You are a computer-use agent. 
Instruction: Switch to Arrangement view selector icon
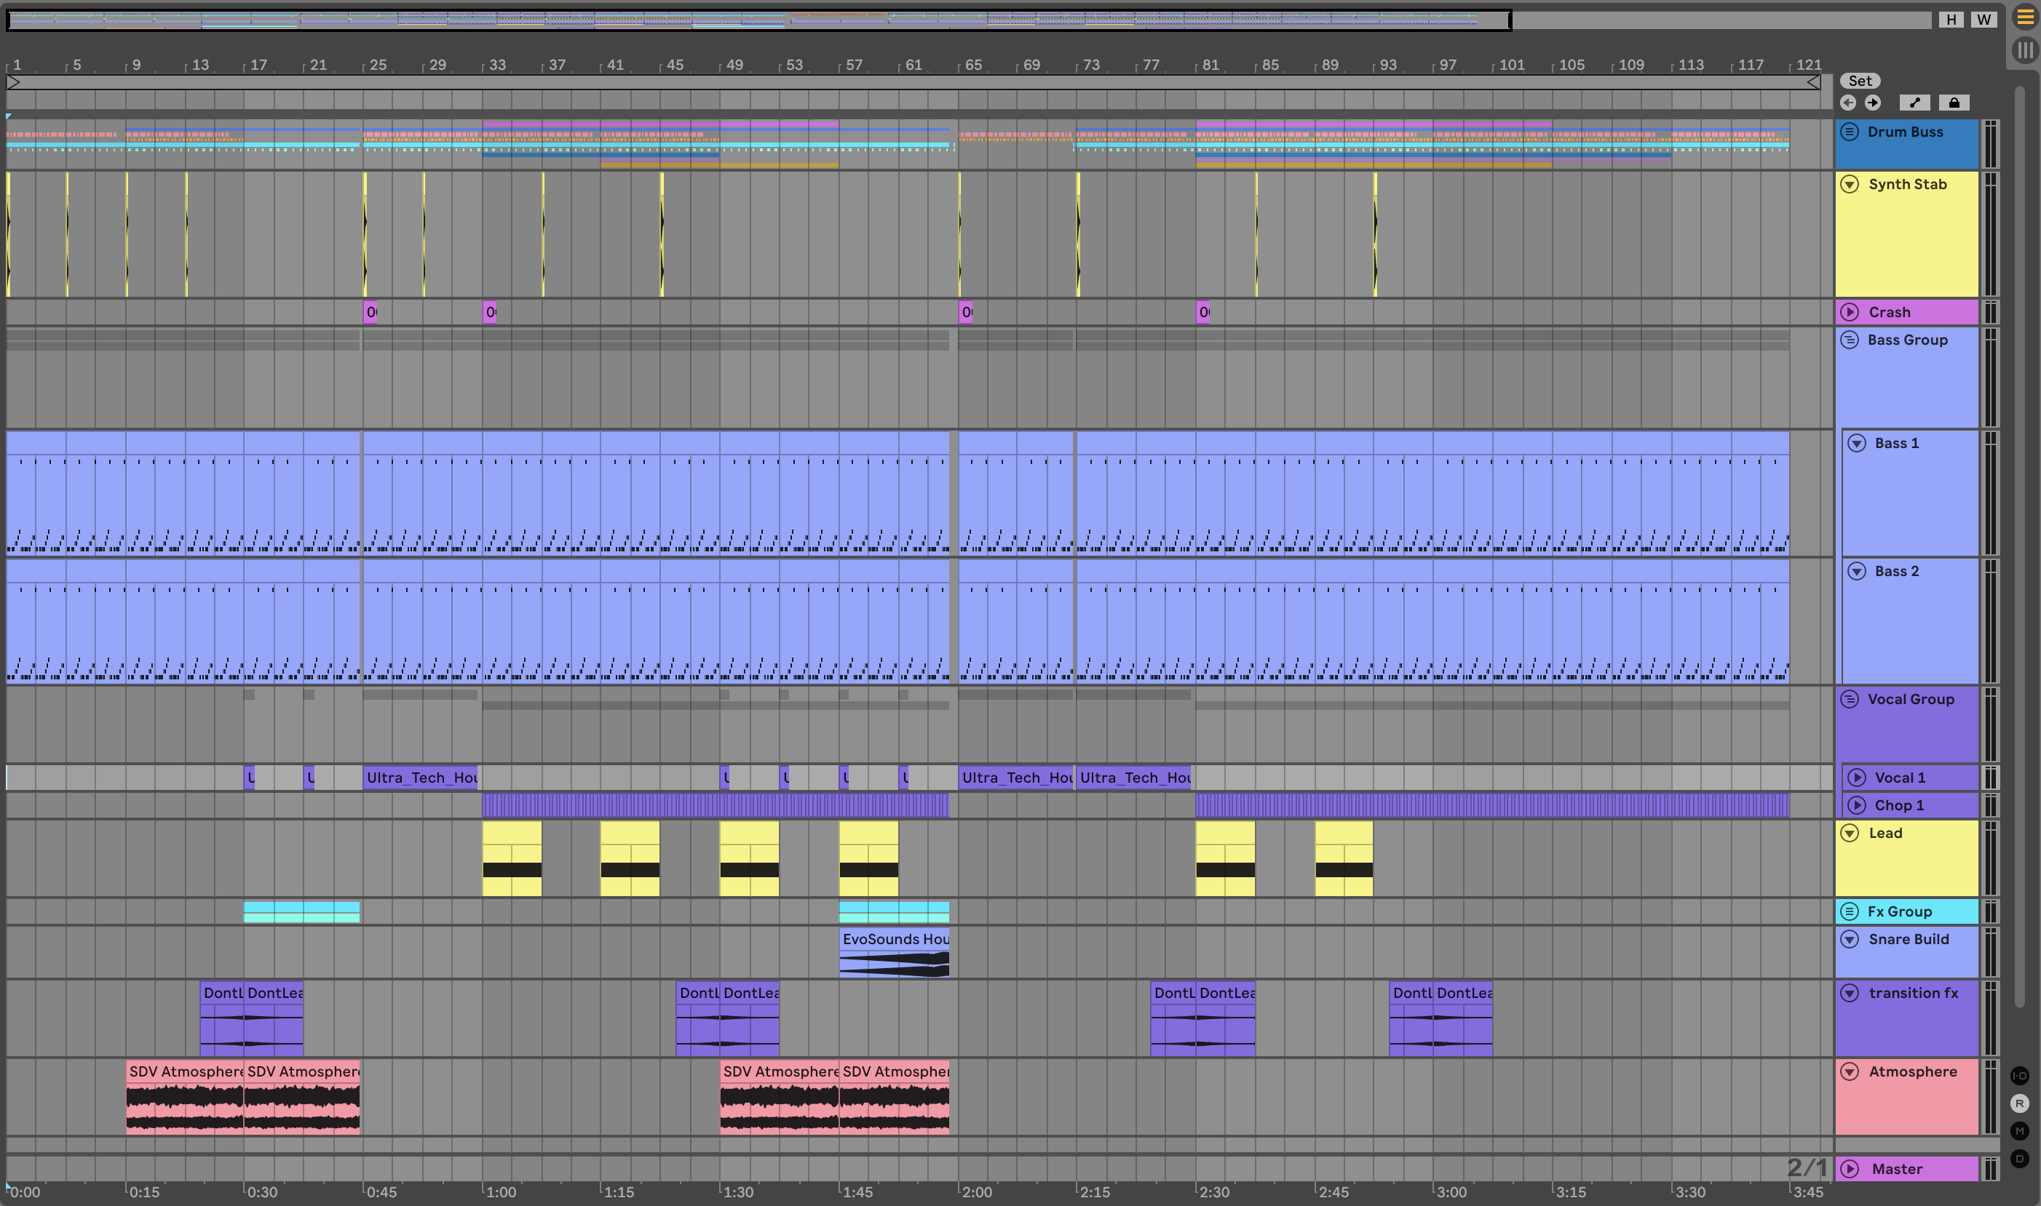(2025, 17)
